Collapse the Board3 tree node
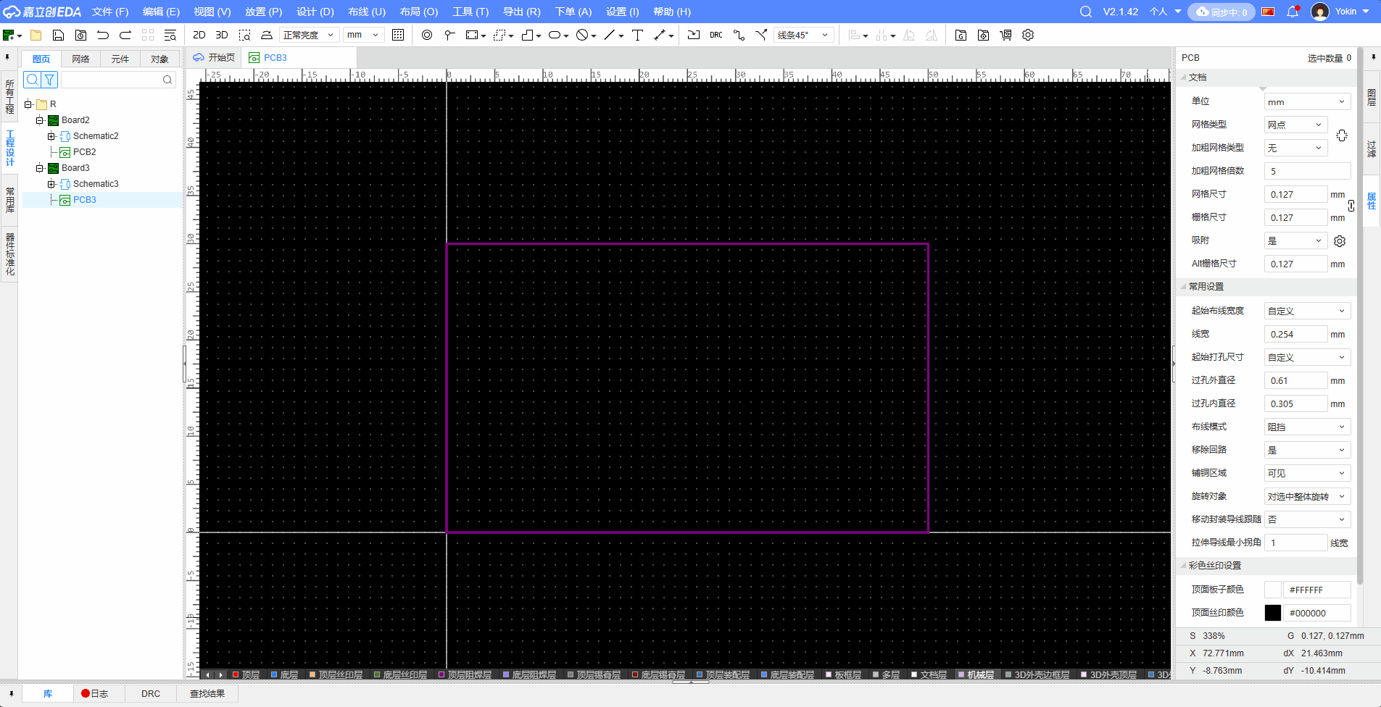The height and width of the screenshot is (707, 1381). tap(40, 168)
